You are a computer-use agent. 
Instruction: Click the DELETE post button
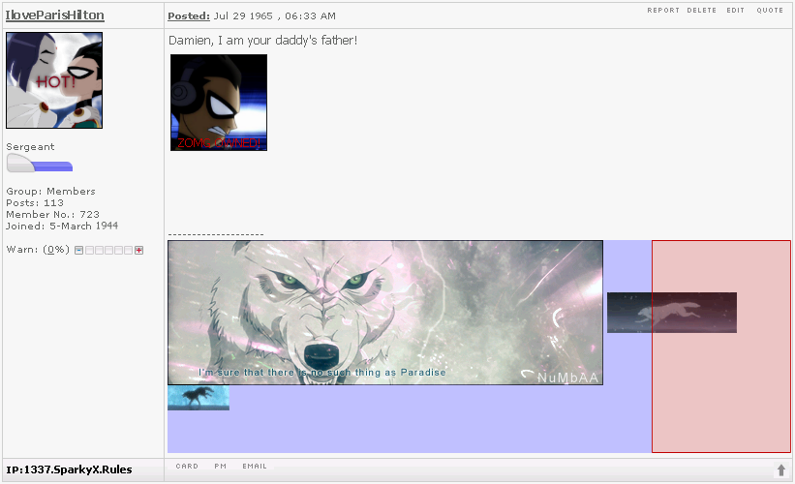point(702,10)
